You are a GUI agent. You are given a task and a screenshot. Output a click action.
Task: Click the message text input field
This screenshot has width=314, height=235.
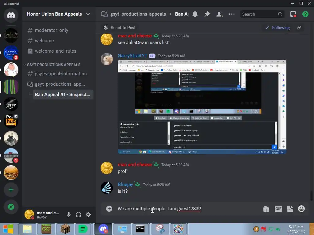coord(188,209)
